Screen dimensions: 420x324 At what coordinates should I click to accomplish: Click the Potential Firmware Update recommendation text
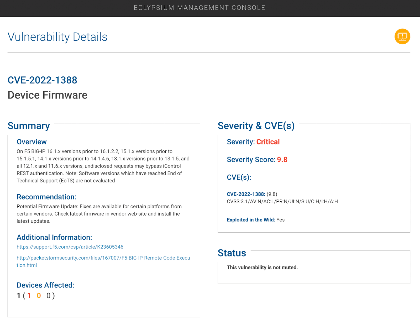coord(99,214)
